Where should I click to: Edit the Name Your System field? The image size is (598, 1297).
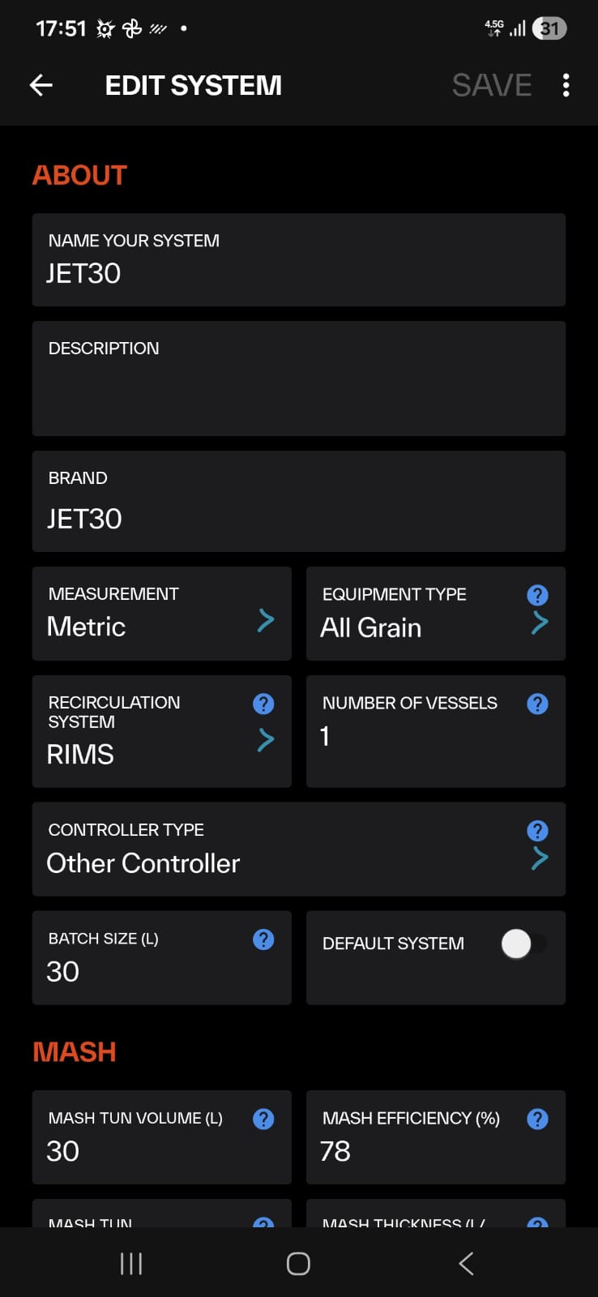click(299, 260)
